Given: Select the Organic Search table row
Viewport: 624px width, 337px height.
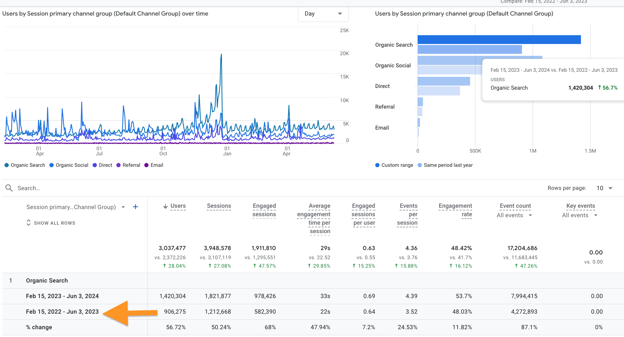Looking at the screenshot, I should 313,280.
